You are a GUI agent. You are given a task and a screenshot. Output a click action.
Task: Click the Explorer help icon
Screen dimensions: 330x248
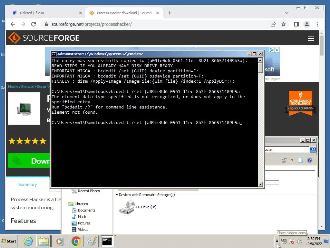point(310,160)
